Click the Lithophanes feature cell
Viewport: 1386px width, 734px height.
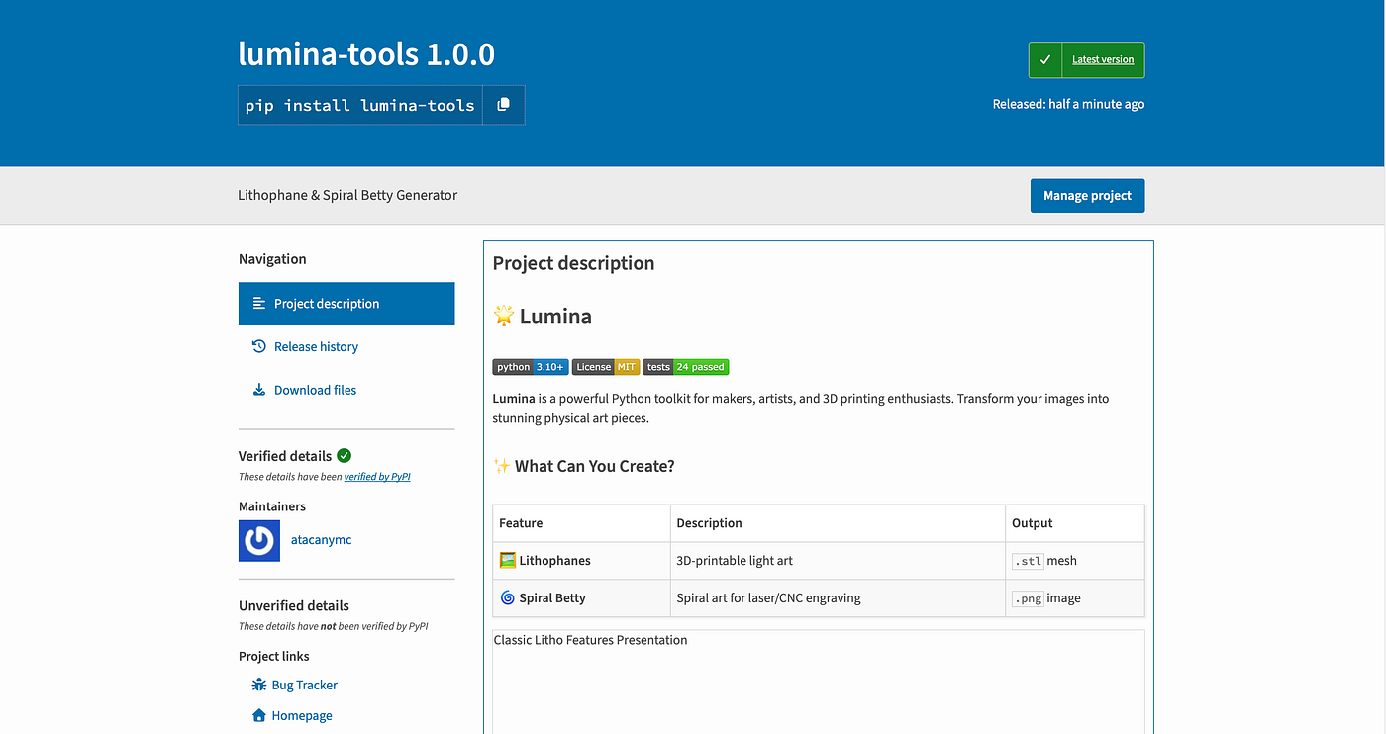pyautogui.click(x=581, y=561)
